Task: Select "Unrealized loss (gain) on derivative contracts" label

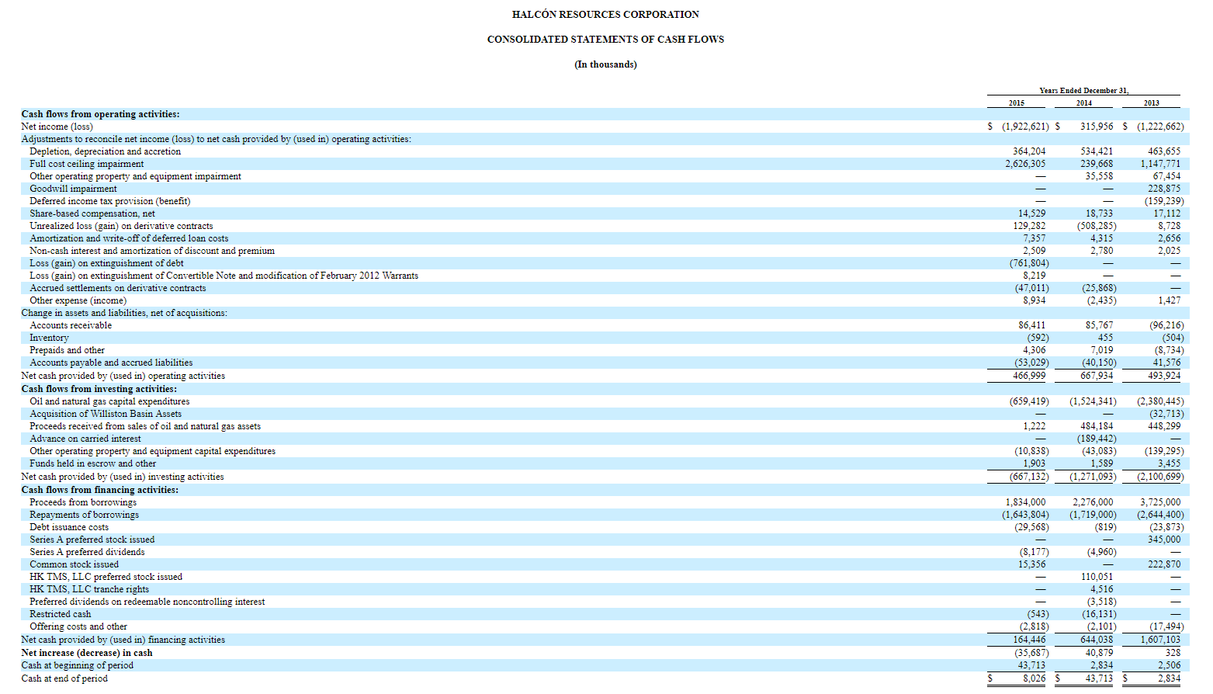Action: click(121, 226)
